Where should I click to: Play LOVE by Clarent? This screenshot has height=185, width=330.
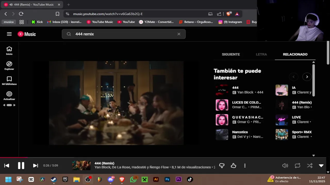tap(282, 120)
